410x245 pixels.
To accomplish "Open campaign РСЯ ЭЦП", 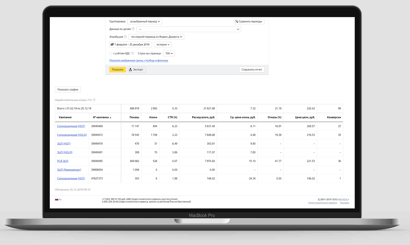I will pyautogui.click(x=63, y=161).
